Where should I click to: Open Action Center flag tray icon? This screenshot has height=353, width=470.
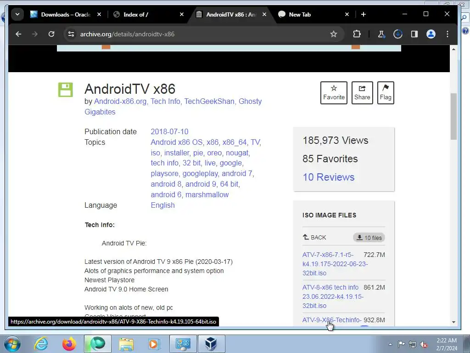coord(401,344)
